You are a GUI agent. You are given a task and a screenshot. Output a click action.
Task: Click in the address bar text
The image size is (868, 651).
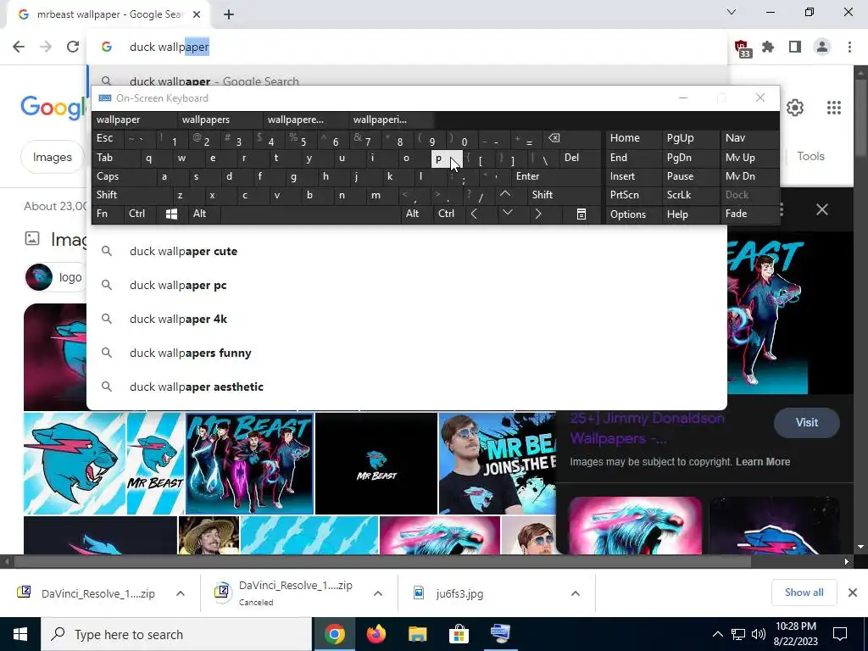coord(169,47)
